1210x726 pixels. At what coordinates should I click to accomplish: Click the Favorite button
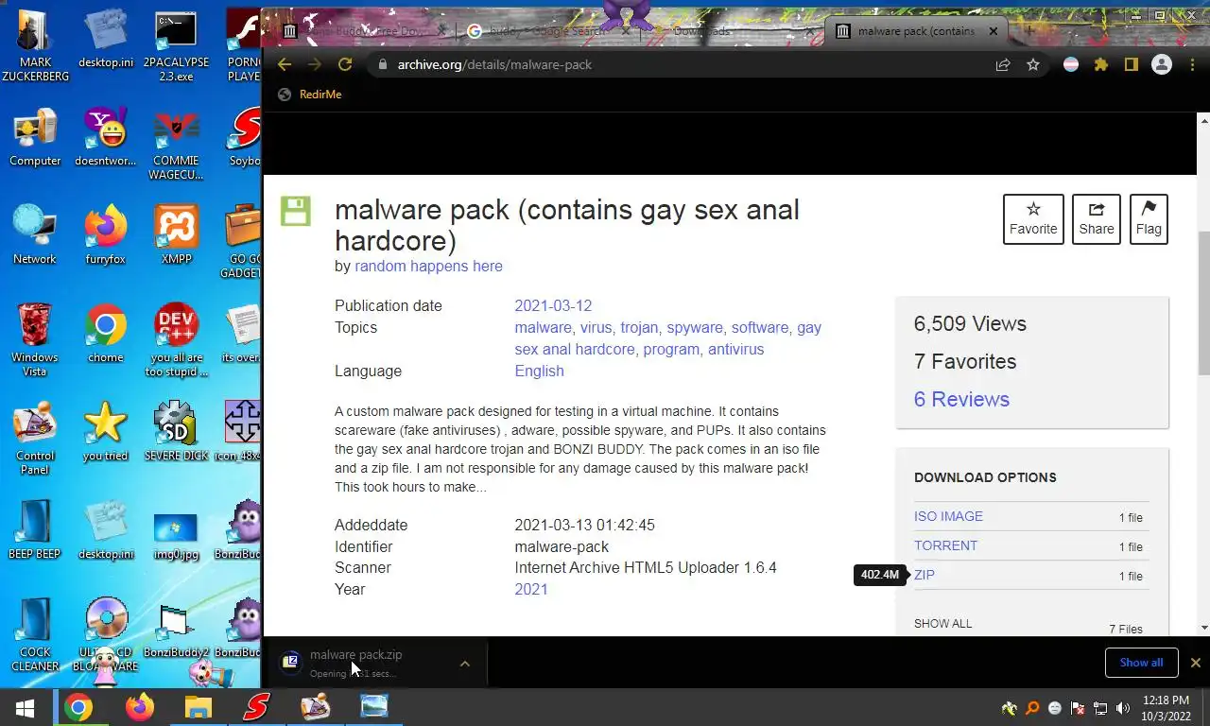(x=1033, y=218)
